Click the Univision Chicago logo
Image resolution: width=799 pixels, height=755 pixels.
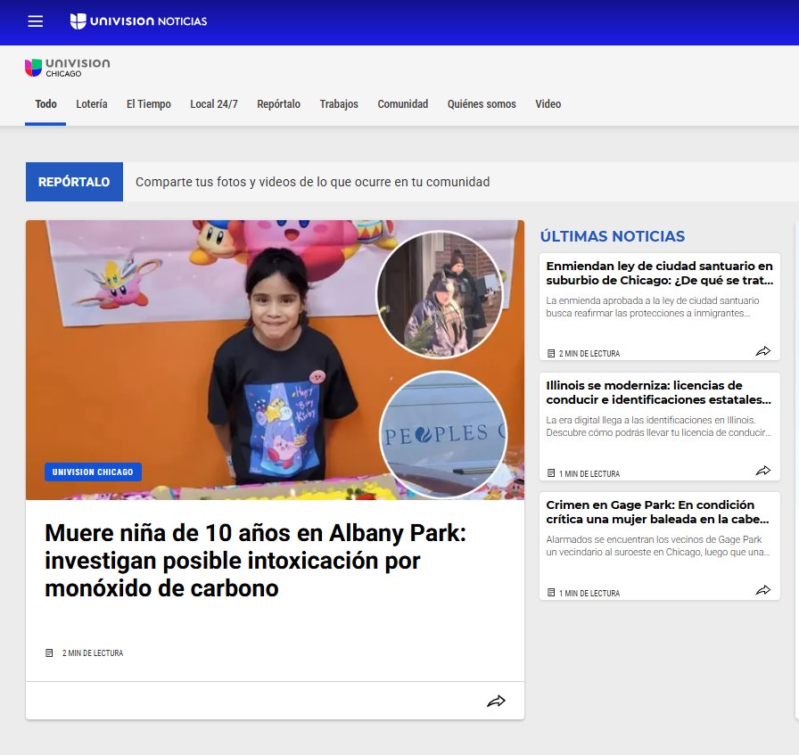(68, 68)
